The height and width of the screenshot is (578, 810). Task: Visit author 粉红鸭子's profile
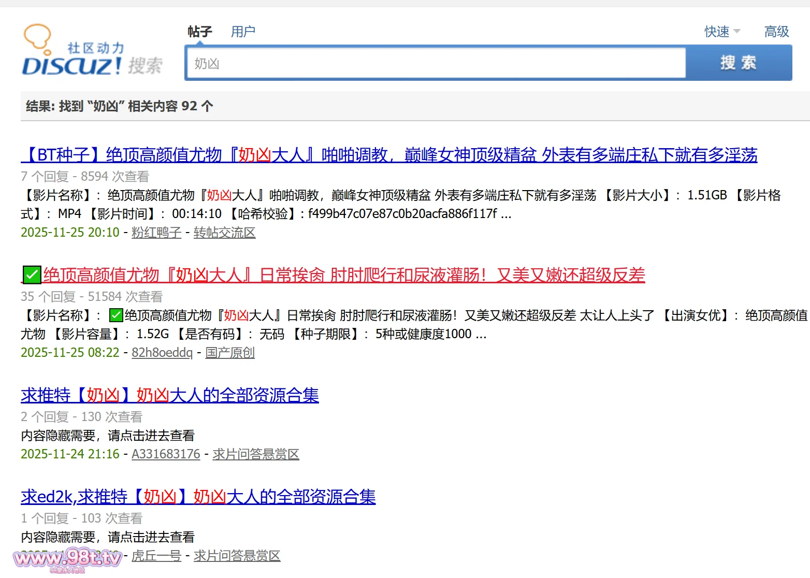[156, 233]
